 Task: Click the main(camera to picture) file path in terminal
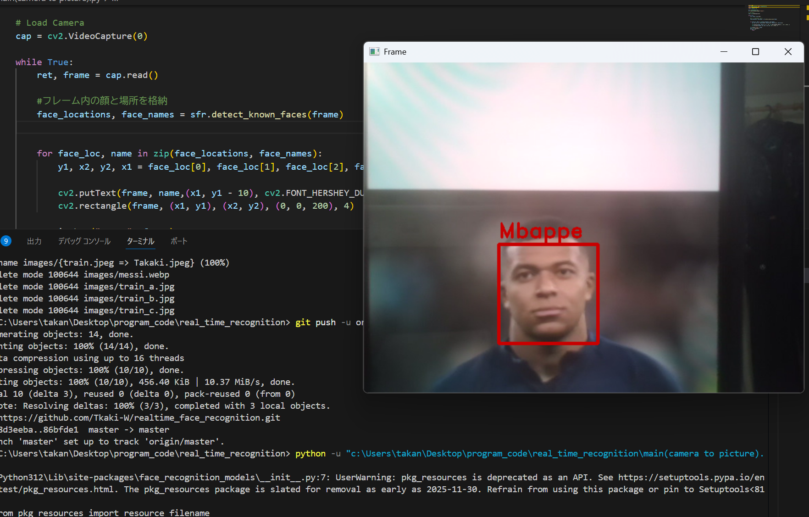click(555, 454)
